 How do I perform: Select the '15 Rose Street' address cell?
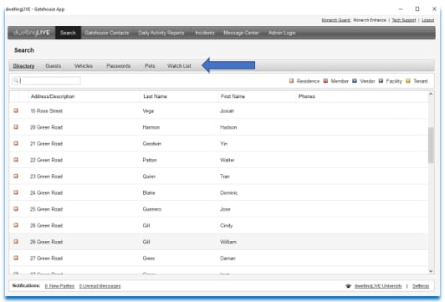point(46,111)
